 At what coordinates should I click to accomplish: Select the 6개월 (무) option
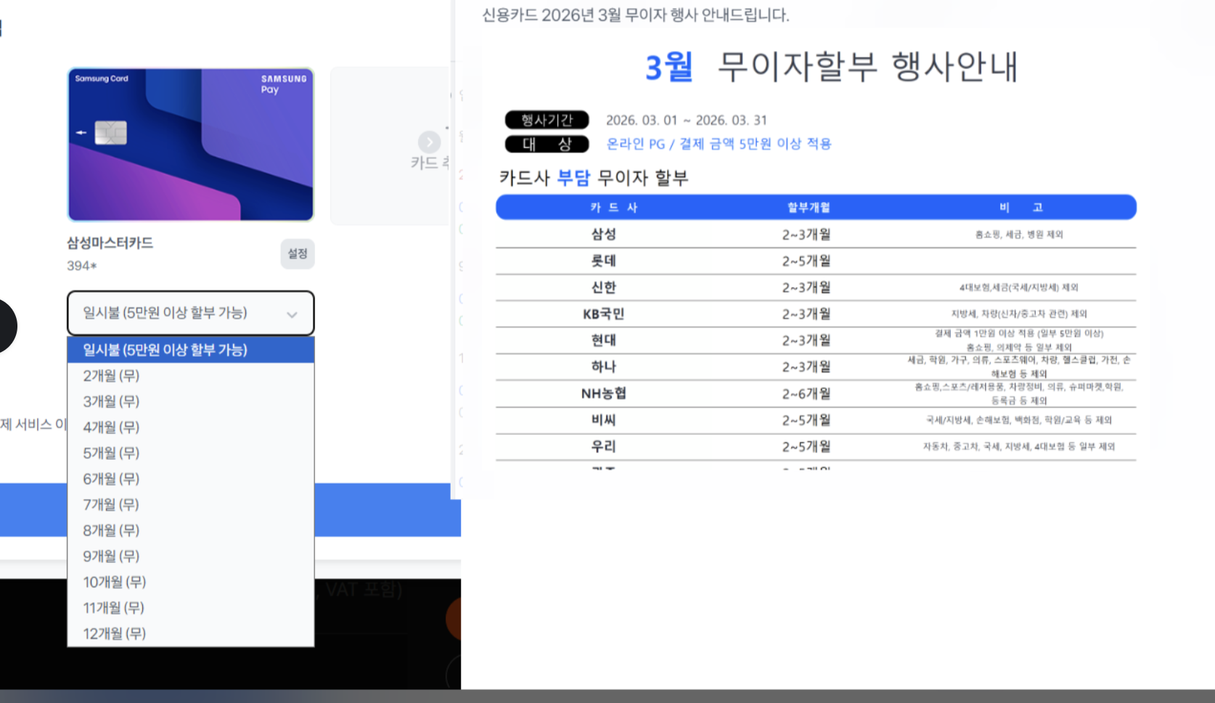pyautogui.click(x=191, y=479)
